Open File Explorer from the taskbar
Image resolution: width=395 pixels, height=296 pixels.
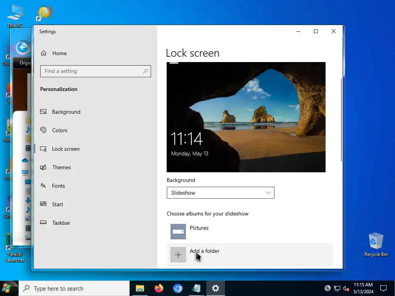140,288
